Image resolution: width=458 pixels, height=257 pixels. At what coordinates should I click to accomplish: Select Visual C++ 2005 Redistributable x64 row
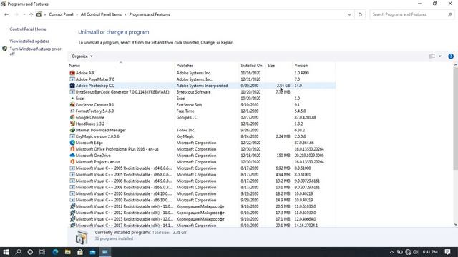click(x=202, y=168)
